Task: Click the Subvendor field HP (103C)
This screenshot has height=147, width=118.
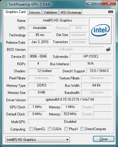Action: point(91,56)
